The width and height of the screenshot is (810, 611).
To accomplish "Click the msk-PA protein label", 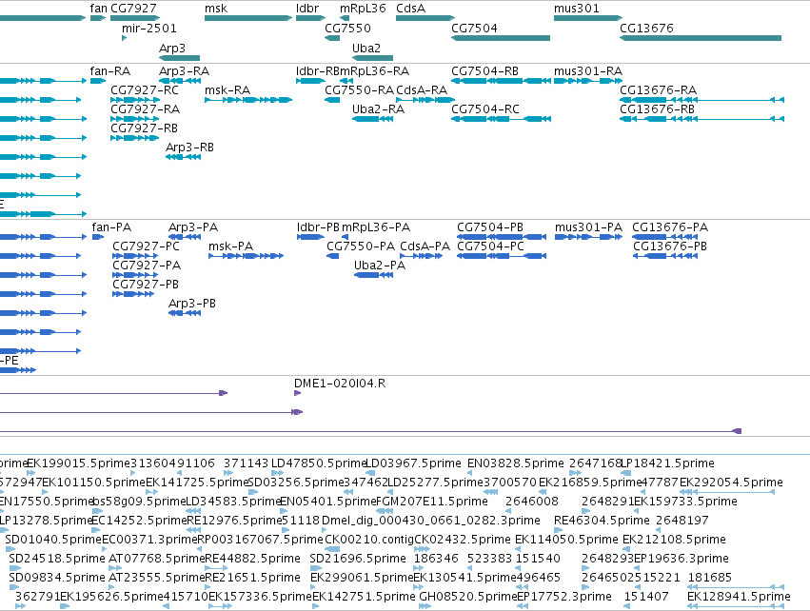I will (231, 246).
